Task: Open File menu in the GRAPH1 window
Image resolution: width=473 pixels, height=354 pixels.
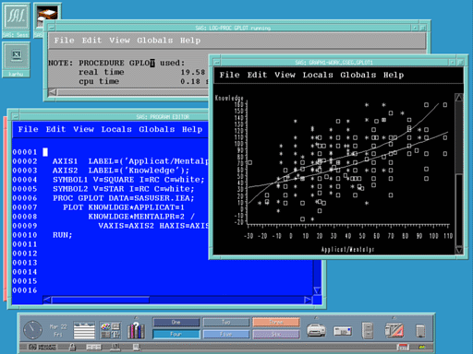Action: tap(229, 75)
